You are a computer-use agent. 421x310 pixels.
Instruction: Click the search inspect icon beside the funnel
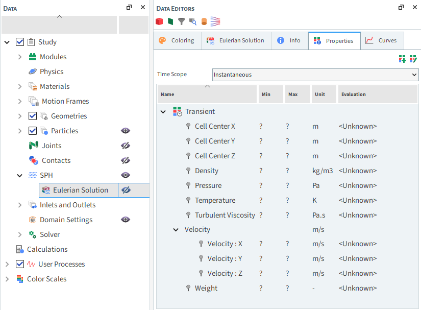pyautogui.click(x=193, y=21)
